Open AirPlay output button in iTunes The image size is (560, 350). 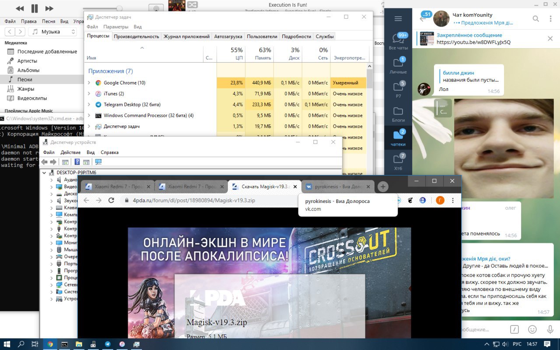(x=156, y=8)
